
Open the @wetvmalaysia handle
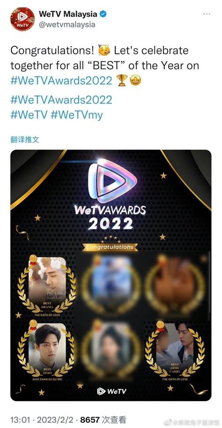67,24
